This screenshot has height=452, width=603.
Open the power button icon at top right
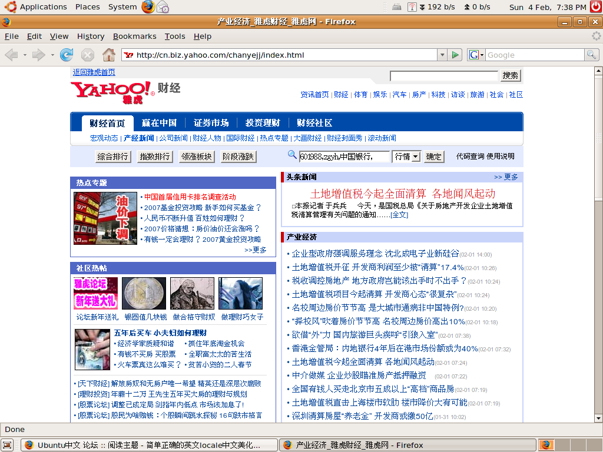pyautogui.click(x=597, y=7)
